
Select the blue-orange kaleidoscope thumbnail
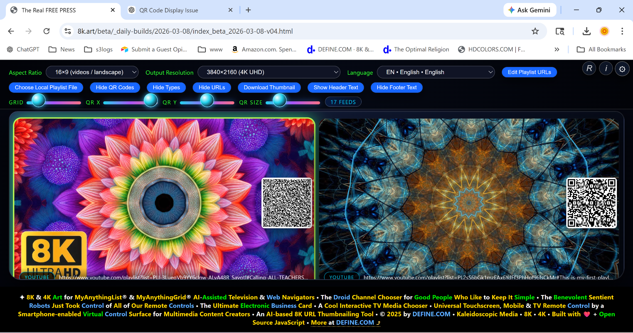469,199
